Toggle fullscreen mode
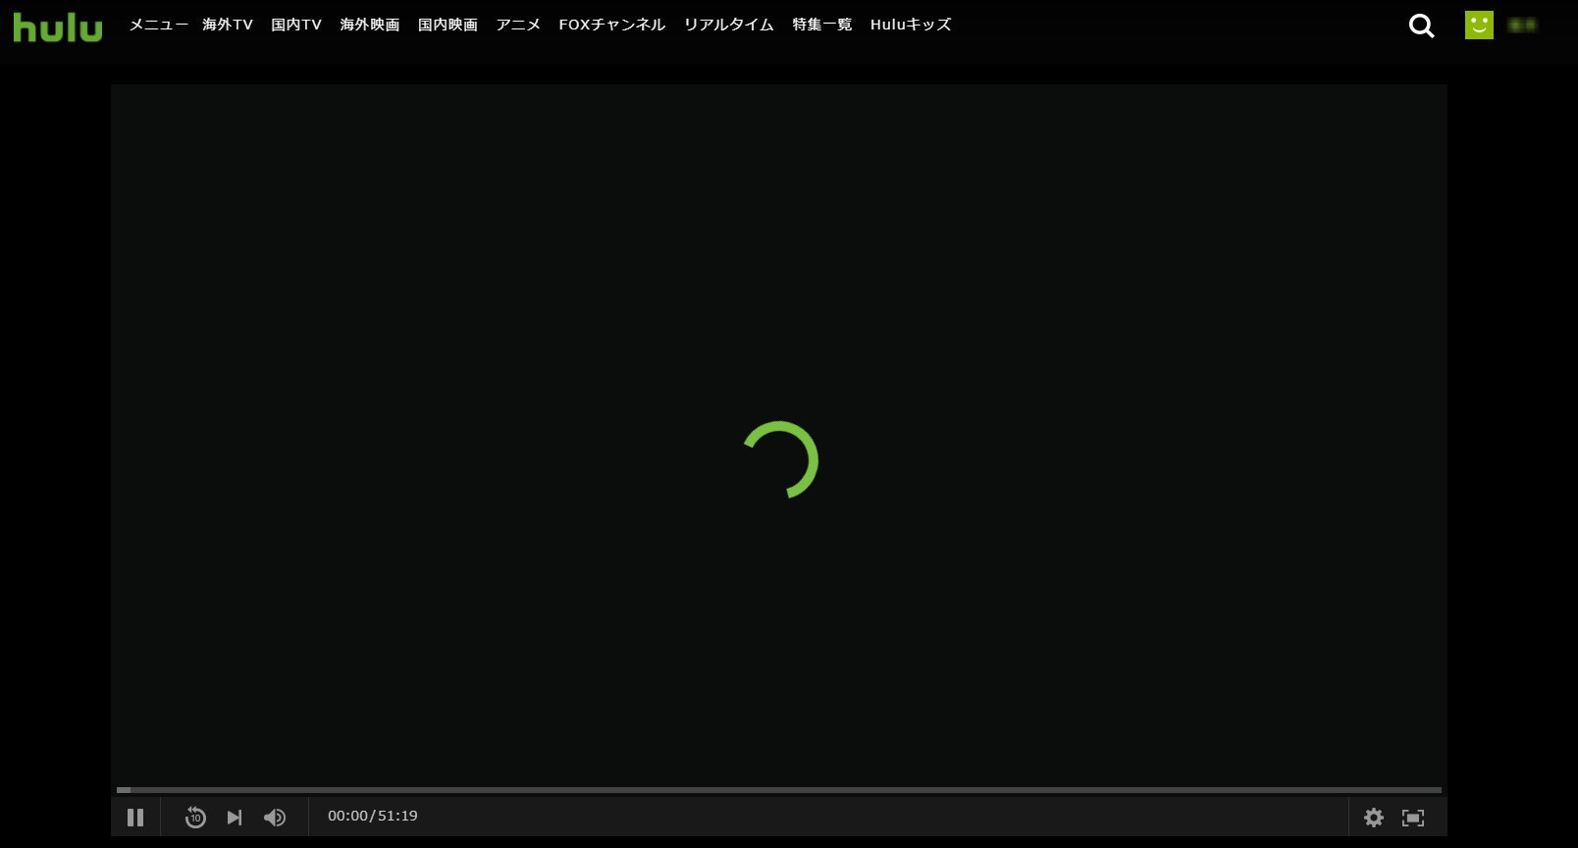Image resolution: width=1578 pixels, height=848 pixels. click(x=1412, y=817)
